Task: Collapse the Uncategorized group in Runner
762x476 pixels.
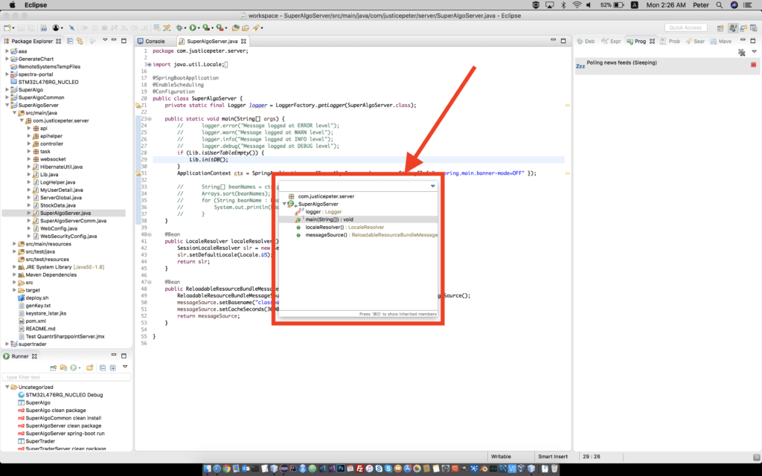Action: (7, 387)
